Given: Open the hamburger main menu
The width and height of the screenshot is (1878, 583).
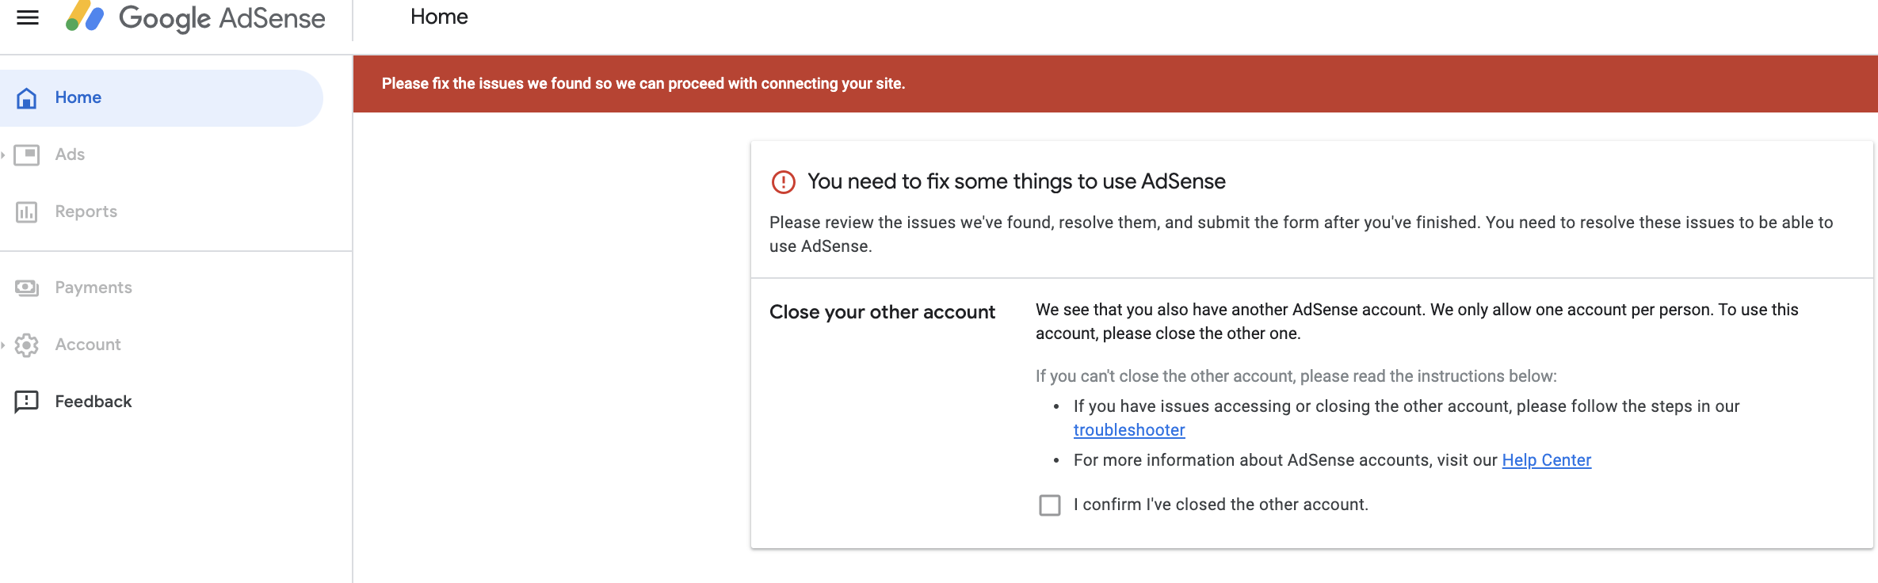Looking at the screenshot, I should (28, 17).
